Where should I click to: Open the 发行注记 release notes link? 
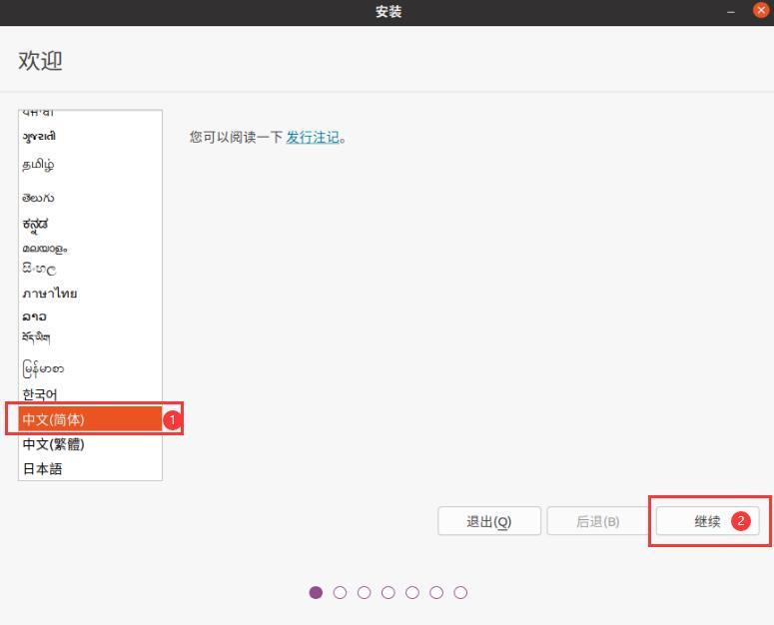tap(313, 137)
